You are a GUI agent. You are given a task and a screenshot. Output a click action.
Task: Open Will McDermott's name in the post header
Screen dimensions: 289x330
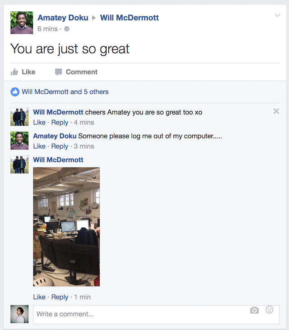tap(129, 18)
